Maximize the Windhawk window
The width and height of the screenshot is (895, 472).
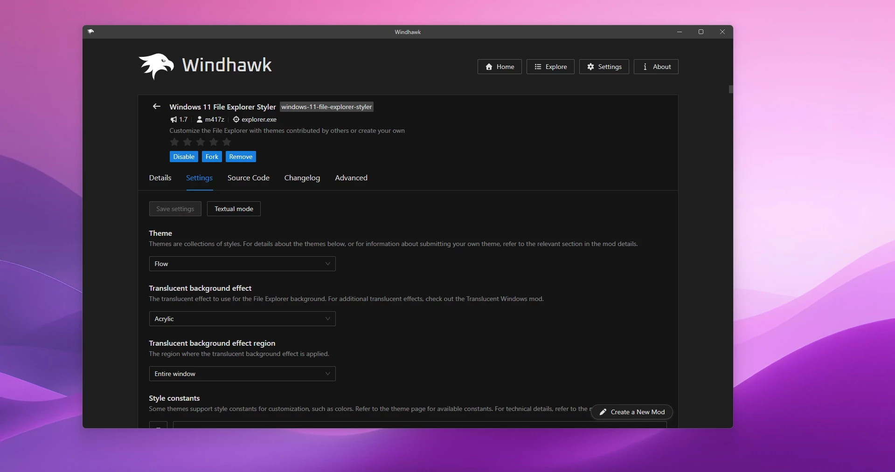coord(701,32)
